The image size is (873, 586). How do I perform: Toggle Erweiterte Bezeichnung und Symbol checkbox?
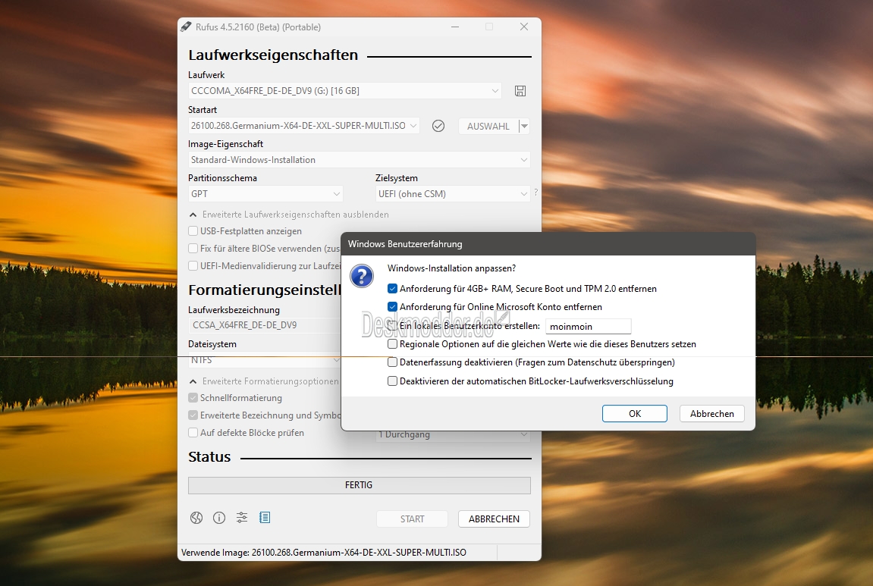193,415
